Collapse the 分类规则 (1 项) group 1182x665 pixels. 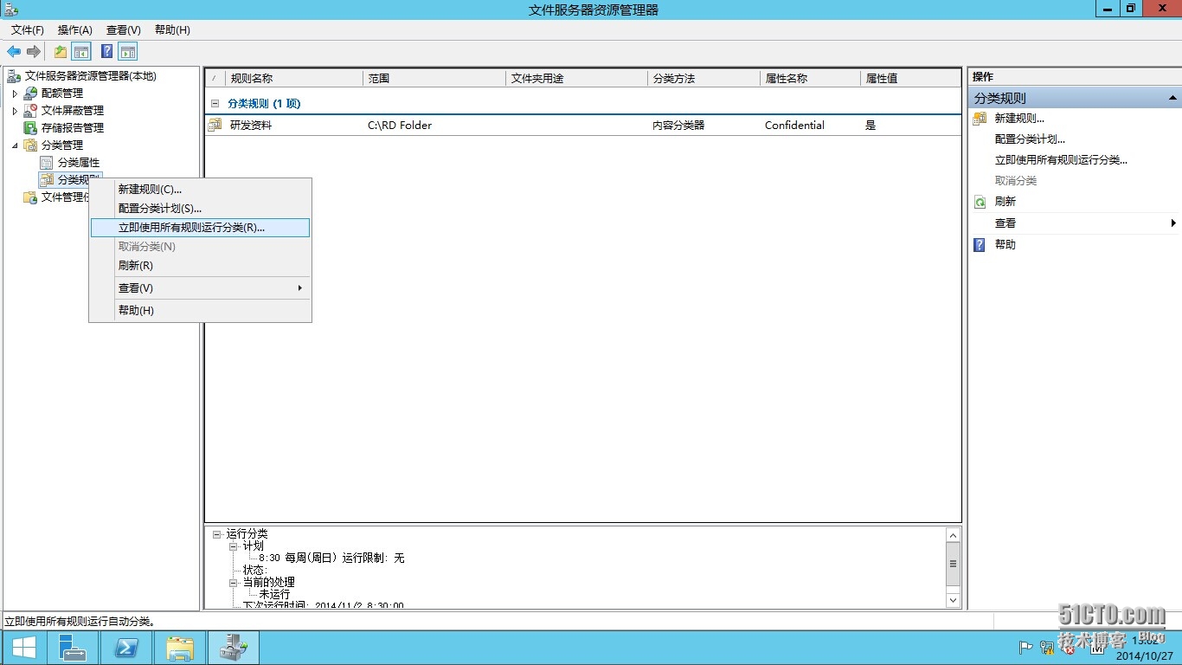[x=215, y=103]
